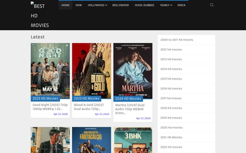Open Good Night (2023) 720p 1080p title link

pos(50,107)
